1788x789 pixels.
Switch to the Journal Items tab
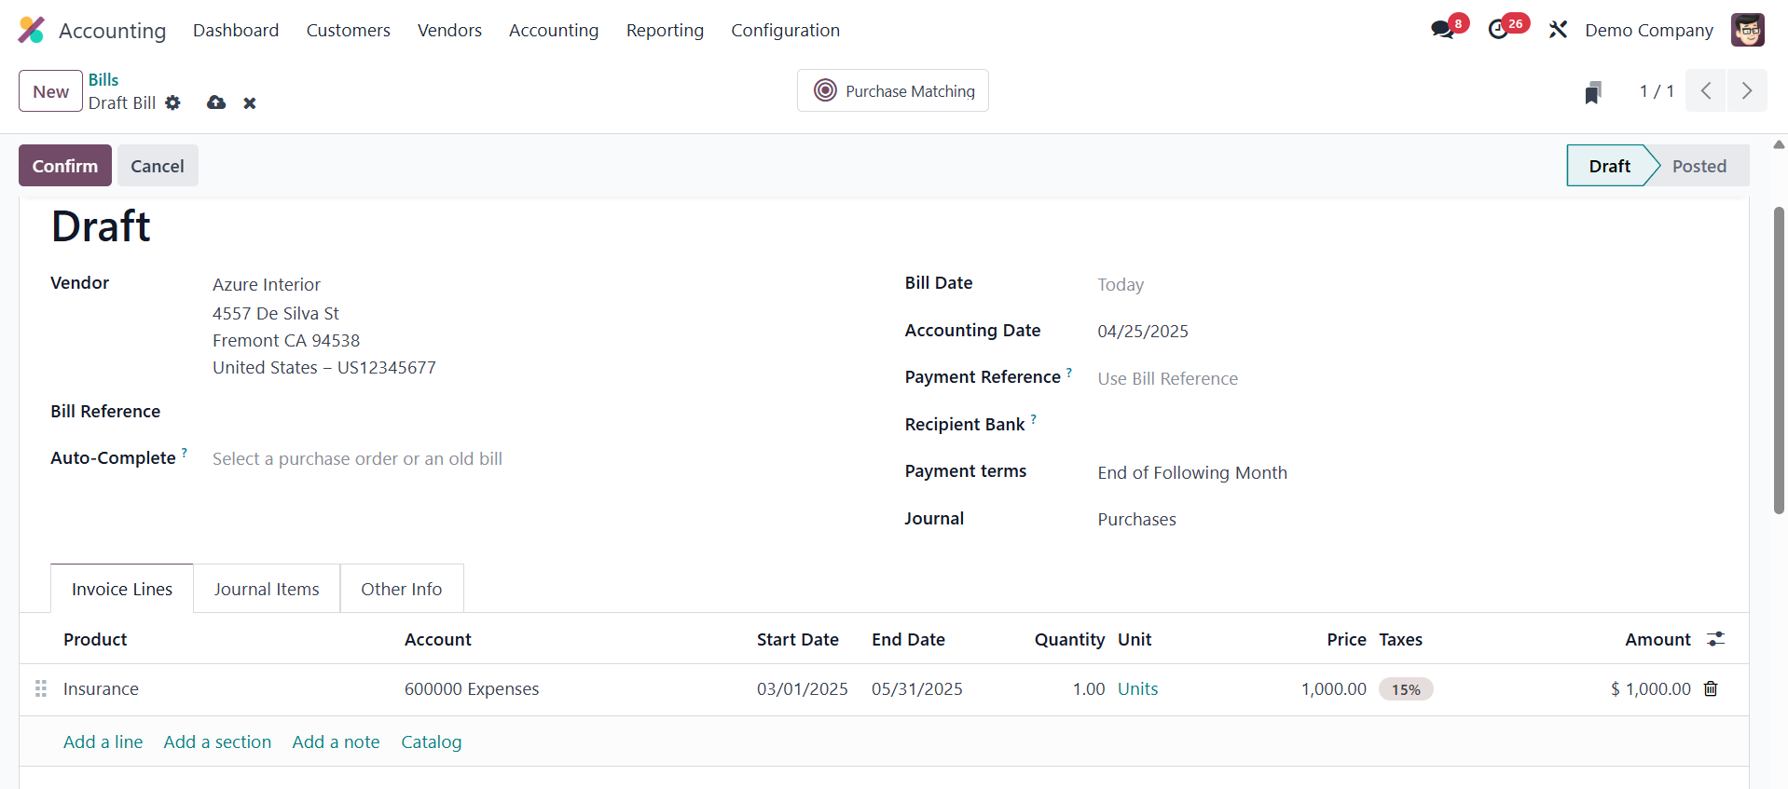(267, 589)
